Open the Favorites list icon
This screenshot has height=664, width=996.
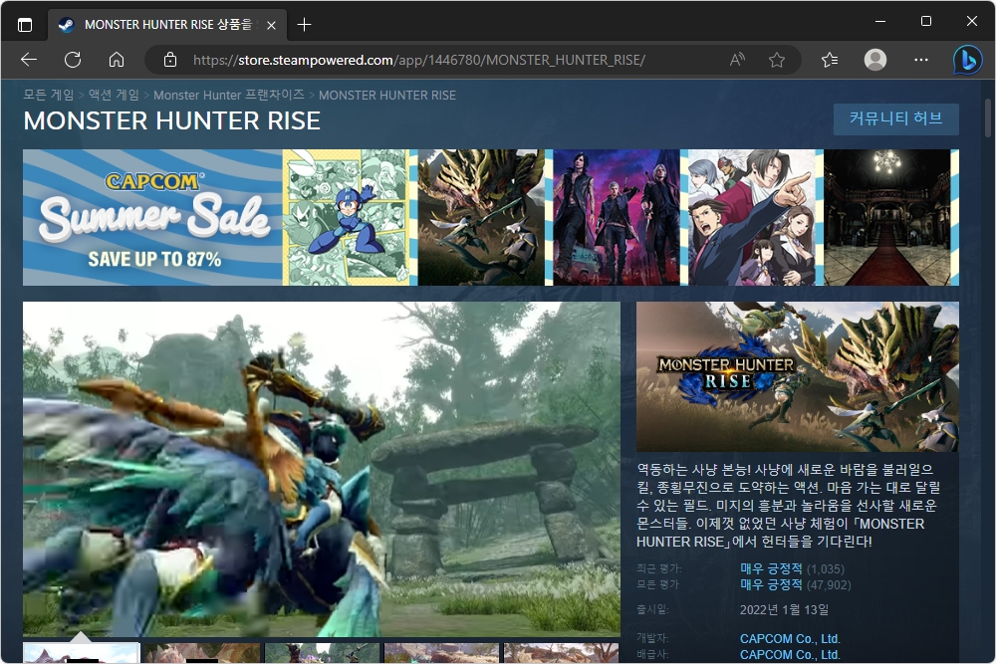[830, 60]
